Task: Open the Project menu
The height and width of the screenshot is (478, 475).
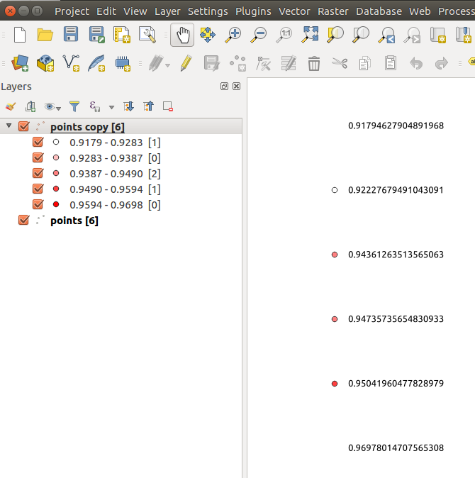Action: pyautogui.click(x=72, y=11)
